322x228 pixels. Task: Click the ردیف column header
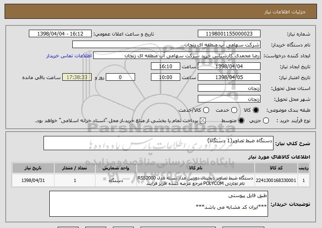pos(304,168)
